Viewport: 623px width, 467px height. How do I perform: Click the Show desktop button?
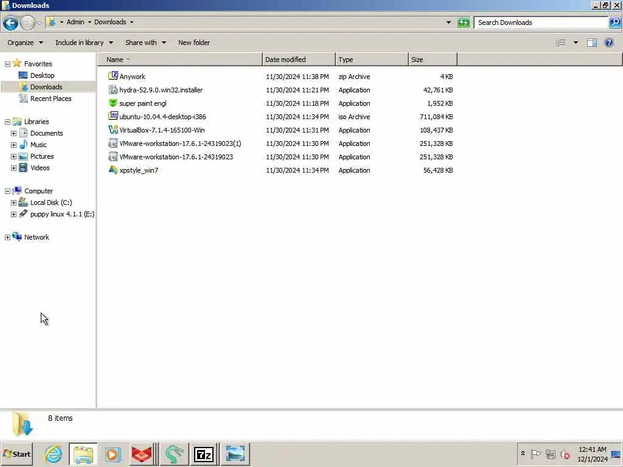(x=617, y=454)
